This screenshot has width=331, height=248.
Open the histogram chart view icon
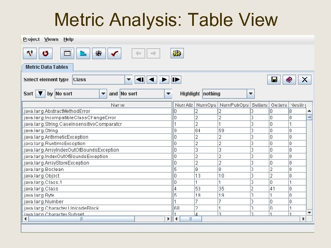(x=83, y=53)
